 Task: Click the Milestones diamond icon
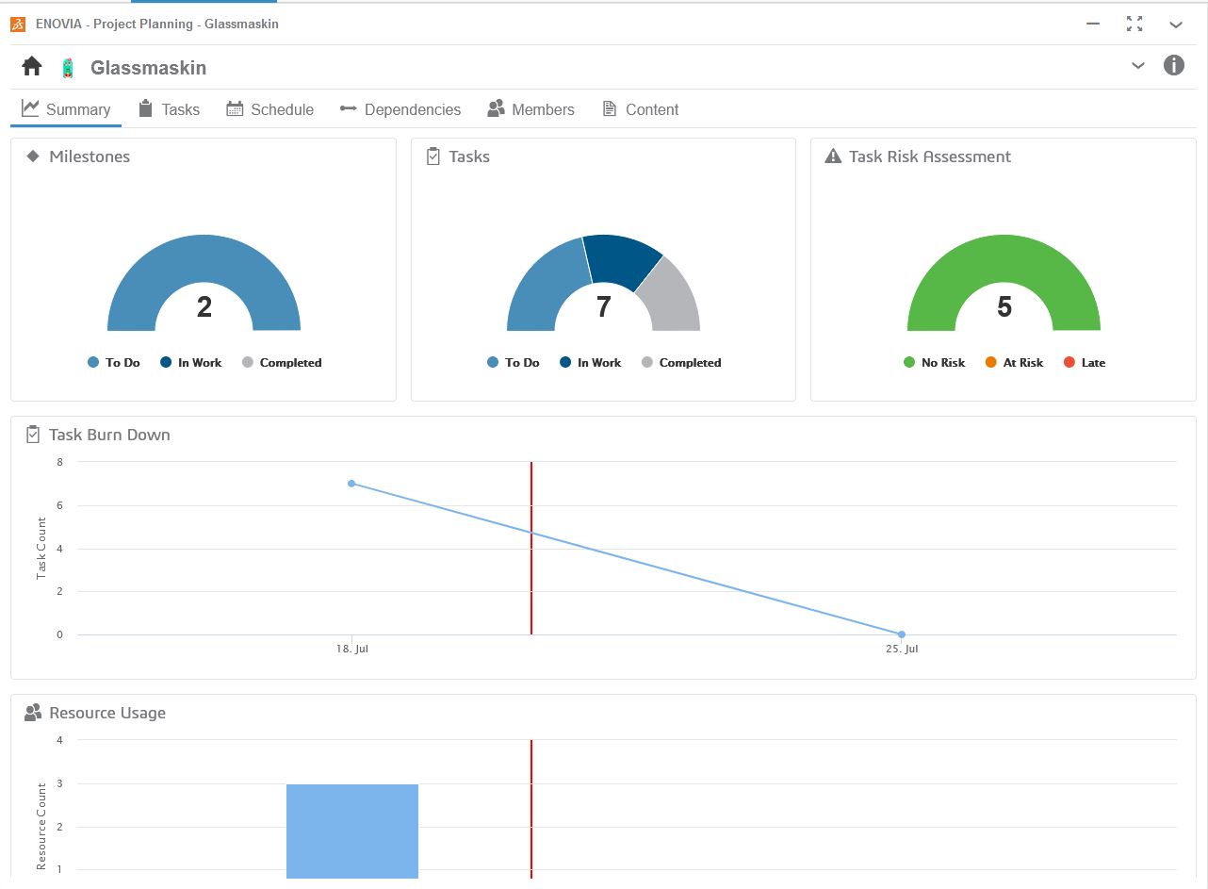(x=33, y=156)
